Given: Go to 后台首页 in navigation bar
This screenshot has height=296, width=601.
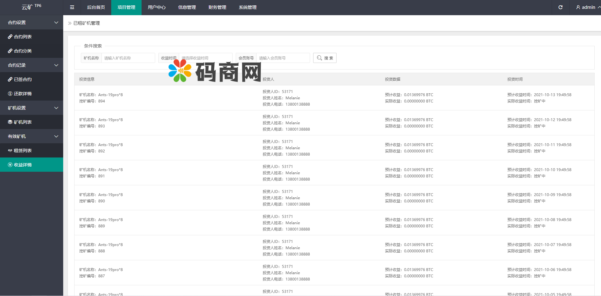Looking at the screenshot, I should [x=96, y=7].
